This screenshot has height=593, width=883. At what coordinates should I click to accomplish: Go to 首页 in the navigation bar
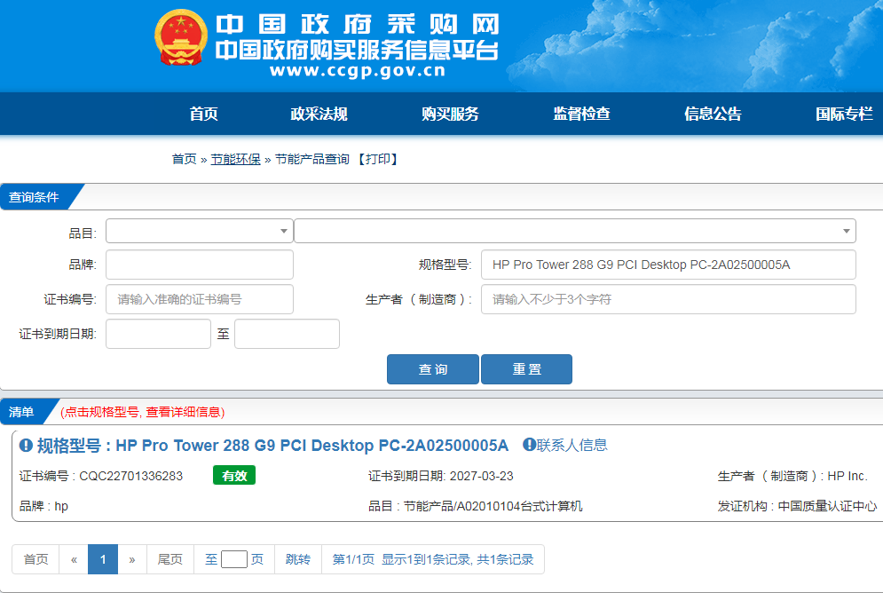coord(203,114)
